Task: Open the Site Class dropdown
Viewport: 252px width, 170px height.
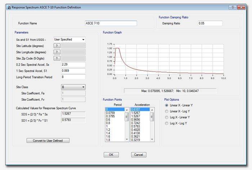Action: coord(73,87)
